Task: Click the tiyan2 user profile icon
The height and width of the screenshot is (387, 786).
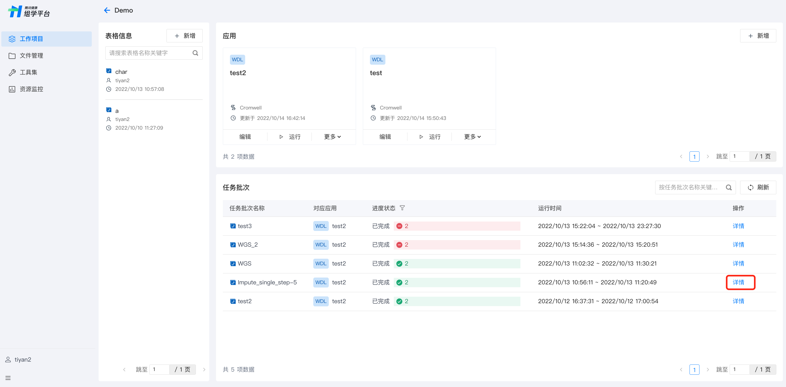Action: coord(8,360)
